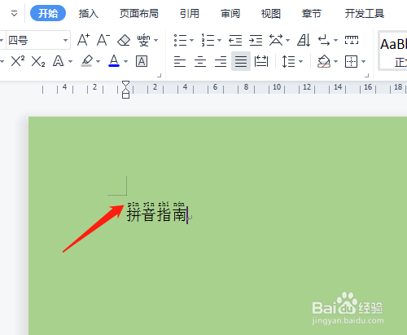Apply text effect outlined A

(x=59, y=61)
